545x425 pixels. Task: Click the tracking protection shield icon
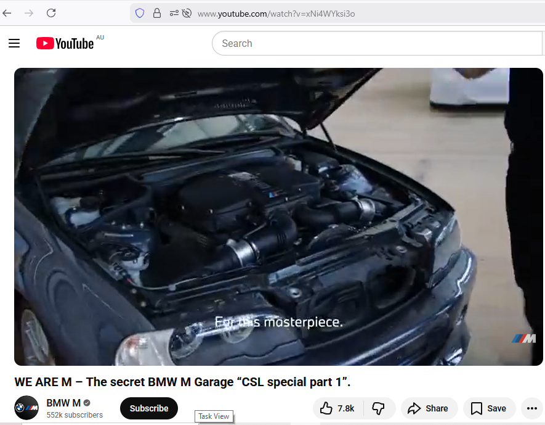click(x=140, y=13)
